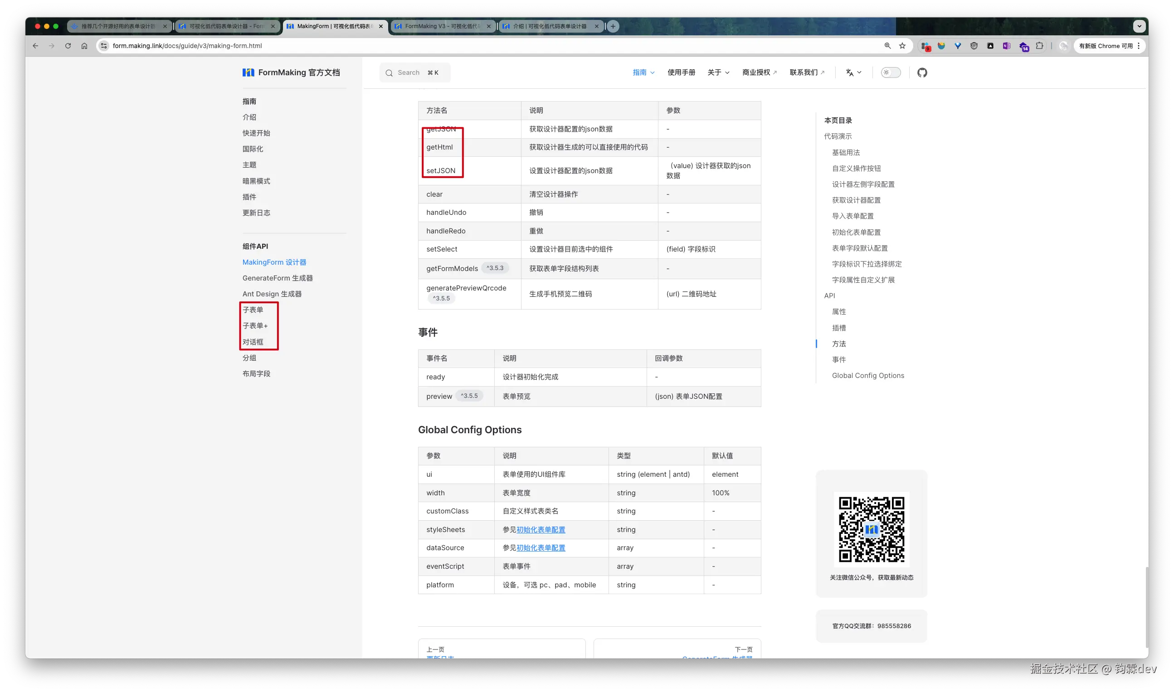Open the tab list chevron dropdown
Image resolution: width=1174 pixels, height=692 pixels.
[1140, 26]
